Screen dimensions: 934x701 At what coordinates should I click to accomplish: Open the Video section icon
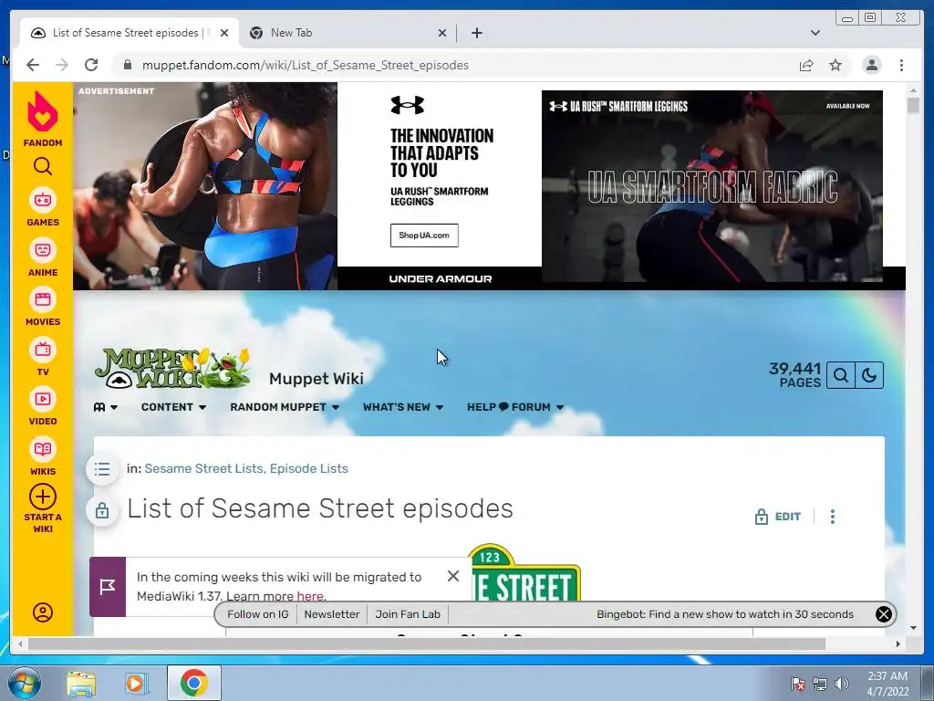tap(42, 399)
